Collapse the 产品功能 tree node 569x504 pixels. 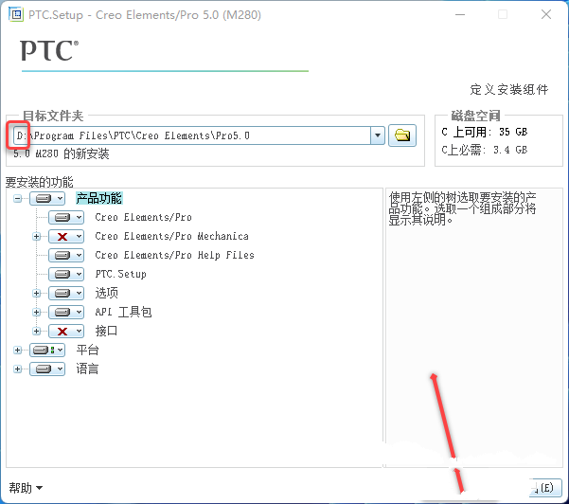(x=17, y=198)
